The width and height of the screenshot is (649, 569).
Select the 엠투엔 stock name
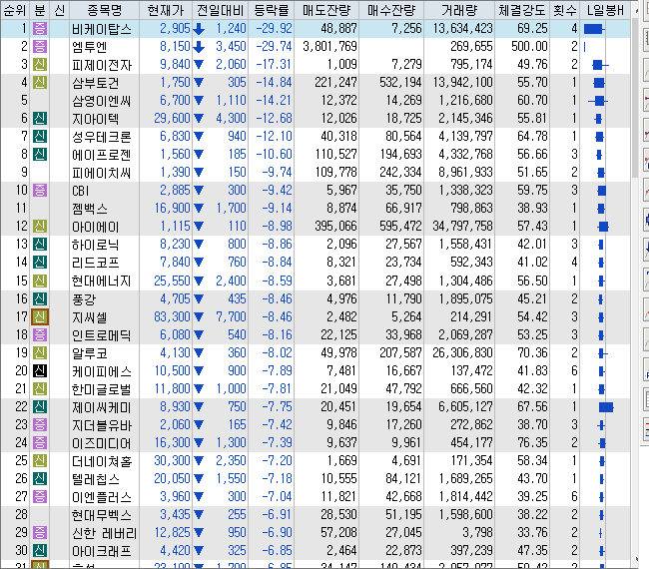(90, 47)
